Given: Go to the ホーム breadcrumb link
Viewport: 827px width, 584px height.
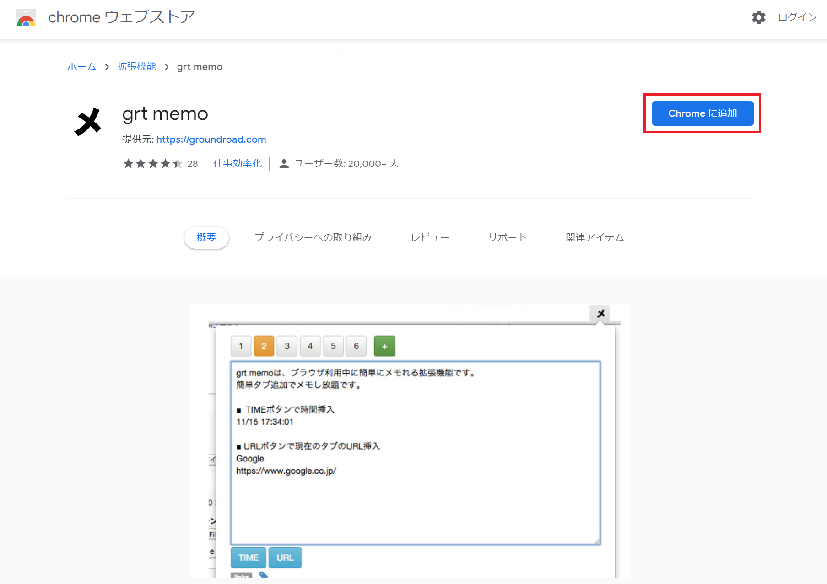Looking at the screenshot, I should click(81, 67).
